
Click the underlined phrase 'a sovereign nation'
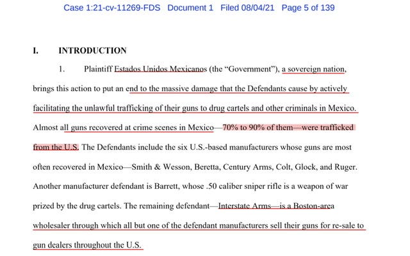[313, 69]
